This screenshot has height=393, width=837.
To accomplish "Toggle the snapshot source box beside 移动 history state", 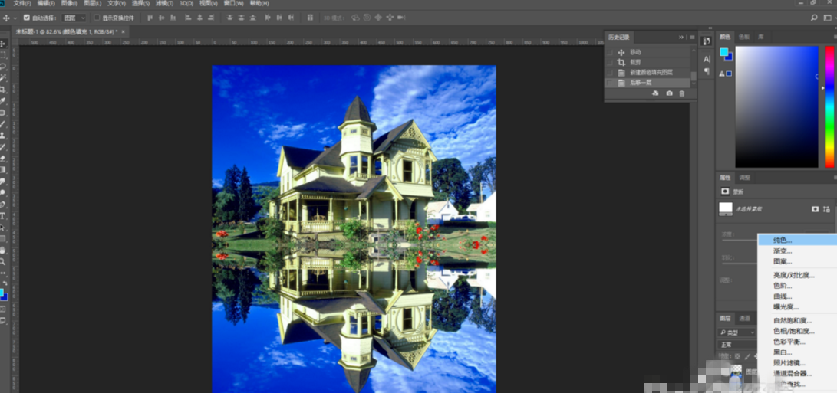I will (x=610, y=52).
